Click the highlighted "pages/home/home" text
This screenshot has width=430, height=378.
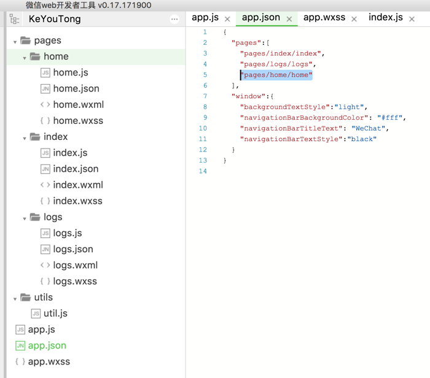pos(276,75)
